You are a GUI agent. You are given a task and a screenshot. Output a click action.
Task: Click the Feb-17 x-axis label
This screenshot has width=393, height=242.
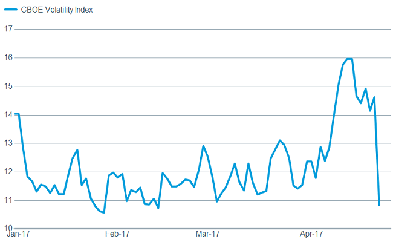[x=117, y=234]
